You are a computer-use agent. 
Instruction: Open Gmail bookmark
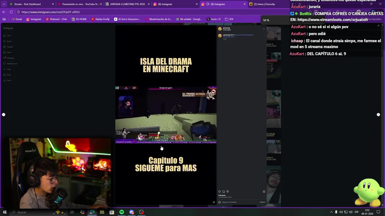tap(17, 19)
